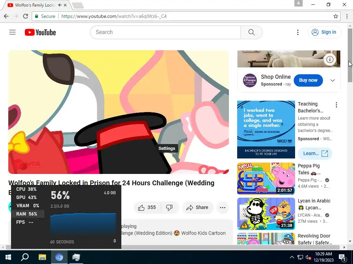Click the Buy now ad button

308,80
